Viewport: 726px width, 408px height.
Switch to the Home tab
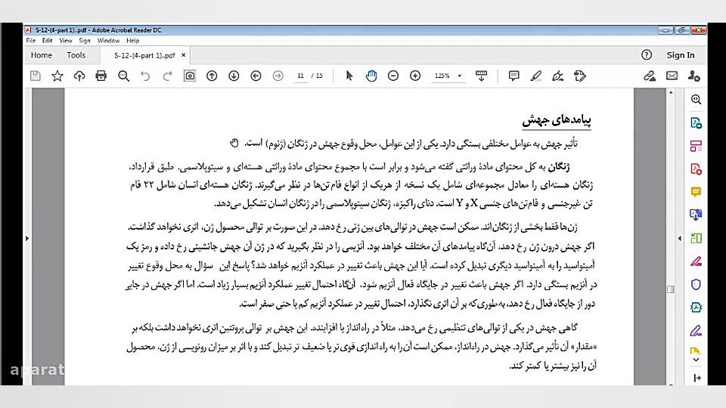tap(41, 55)
